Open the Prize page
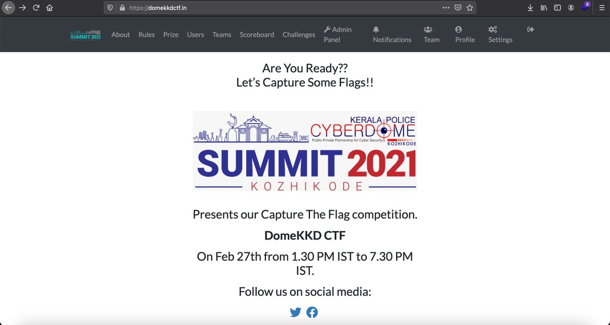Screen dimensions: 610x325 coord(171,35)
